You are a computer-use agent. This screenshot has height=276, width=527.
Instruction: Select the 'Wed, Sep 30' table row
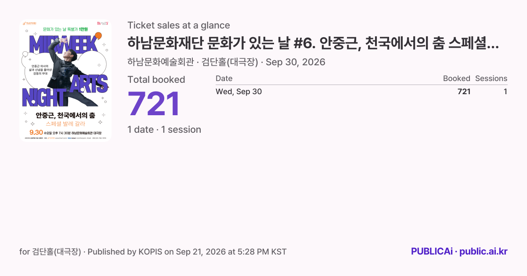click(361, 92)
